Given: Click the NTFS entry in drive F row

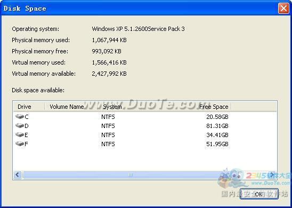Looking at the screenshot, I should click(108, 144).
